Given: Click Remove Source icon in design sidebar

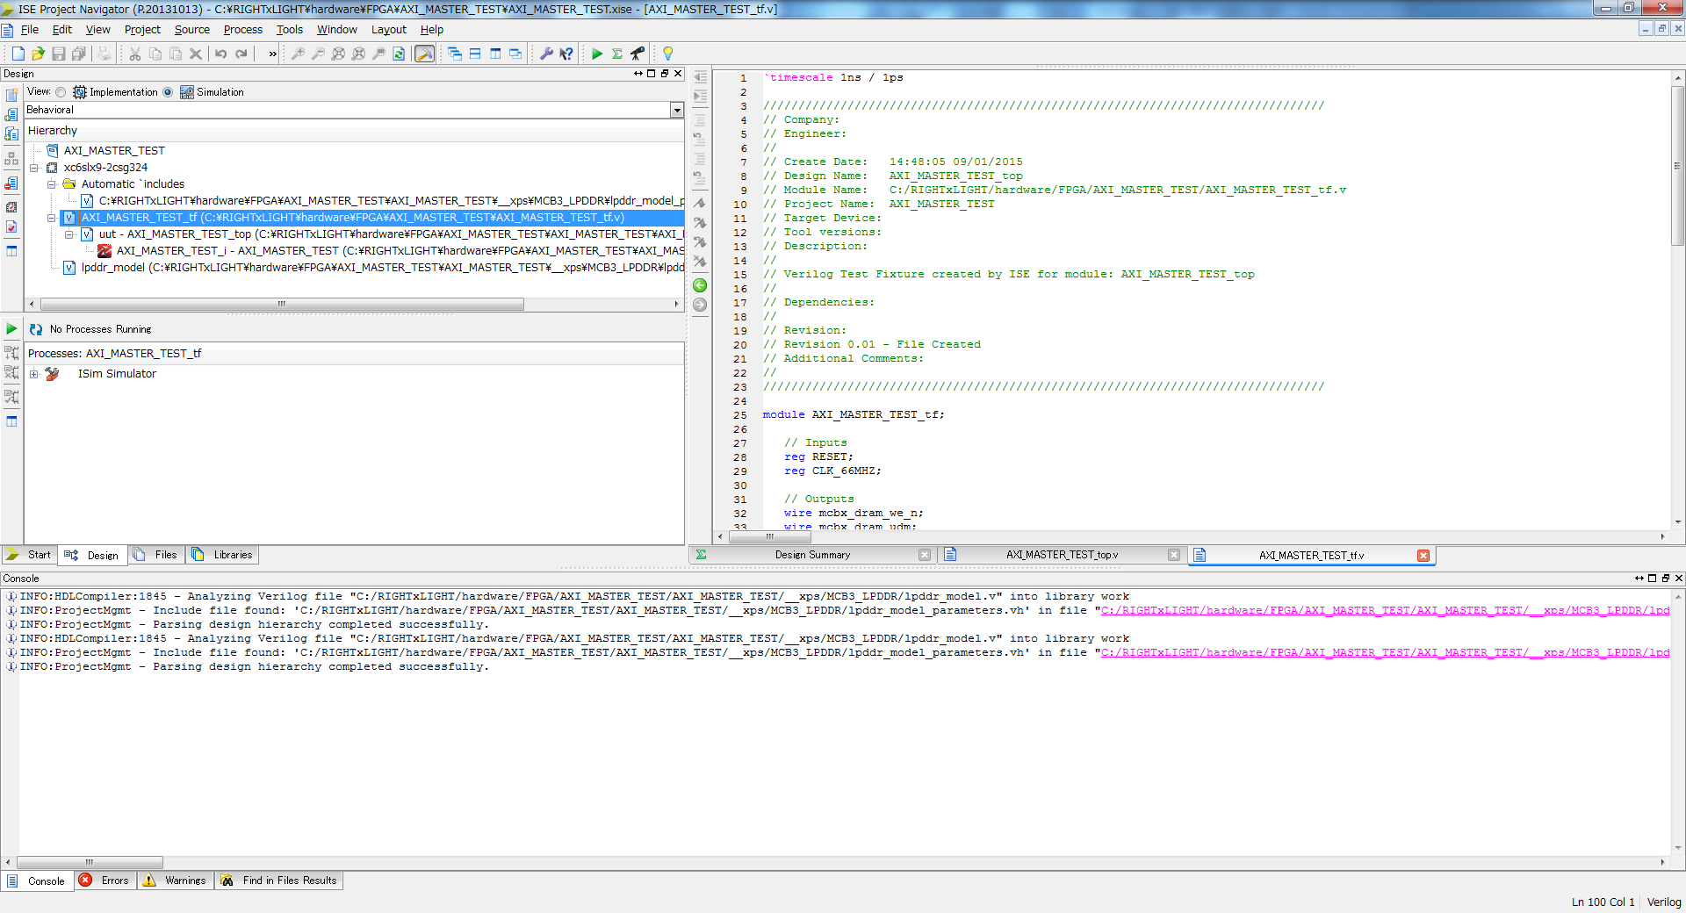Looking at the screenshot, I should pos(11,183).
